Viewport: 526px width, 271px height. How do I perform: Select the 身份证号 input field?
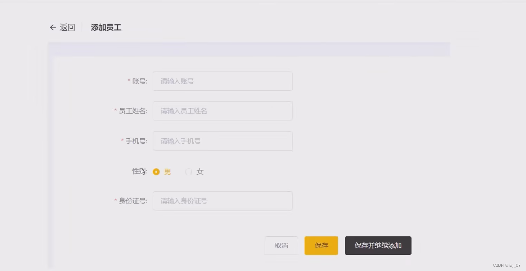pyautogui.click(x=223, y=201)
